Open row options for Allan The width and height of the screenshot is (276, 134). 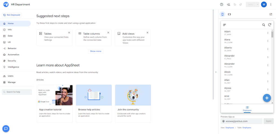click(x=268, y=81)
